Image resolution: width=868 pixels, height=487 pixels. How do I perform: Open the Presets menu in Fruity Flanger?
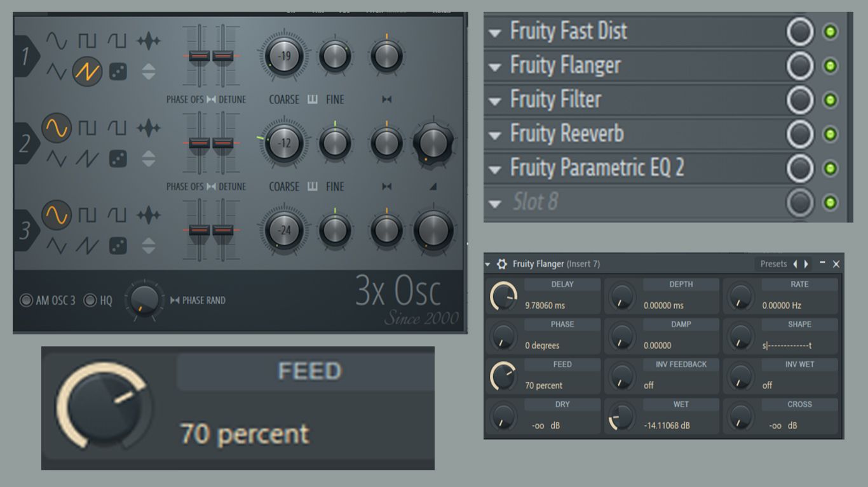click(773, 264)
